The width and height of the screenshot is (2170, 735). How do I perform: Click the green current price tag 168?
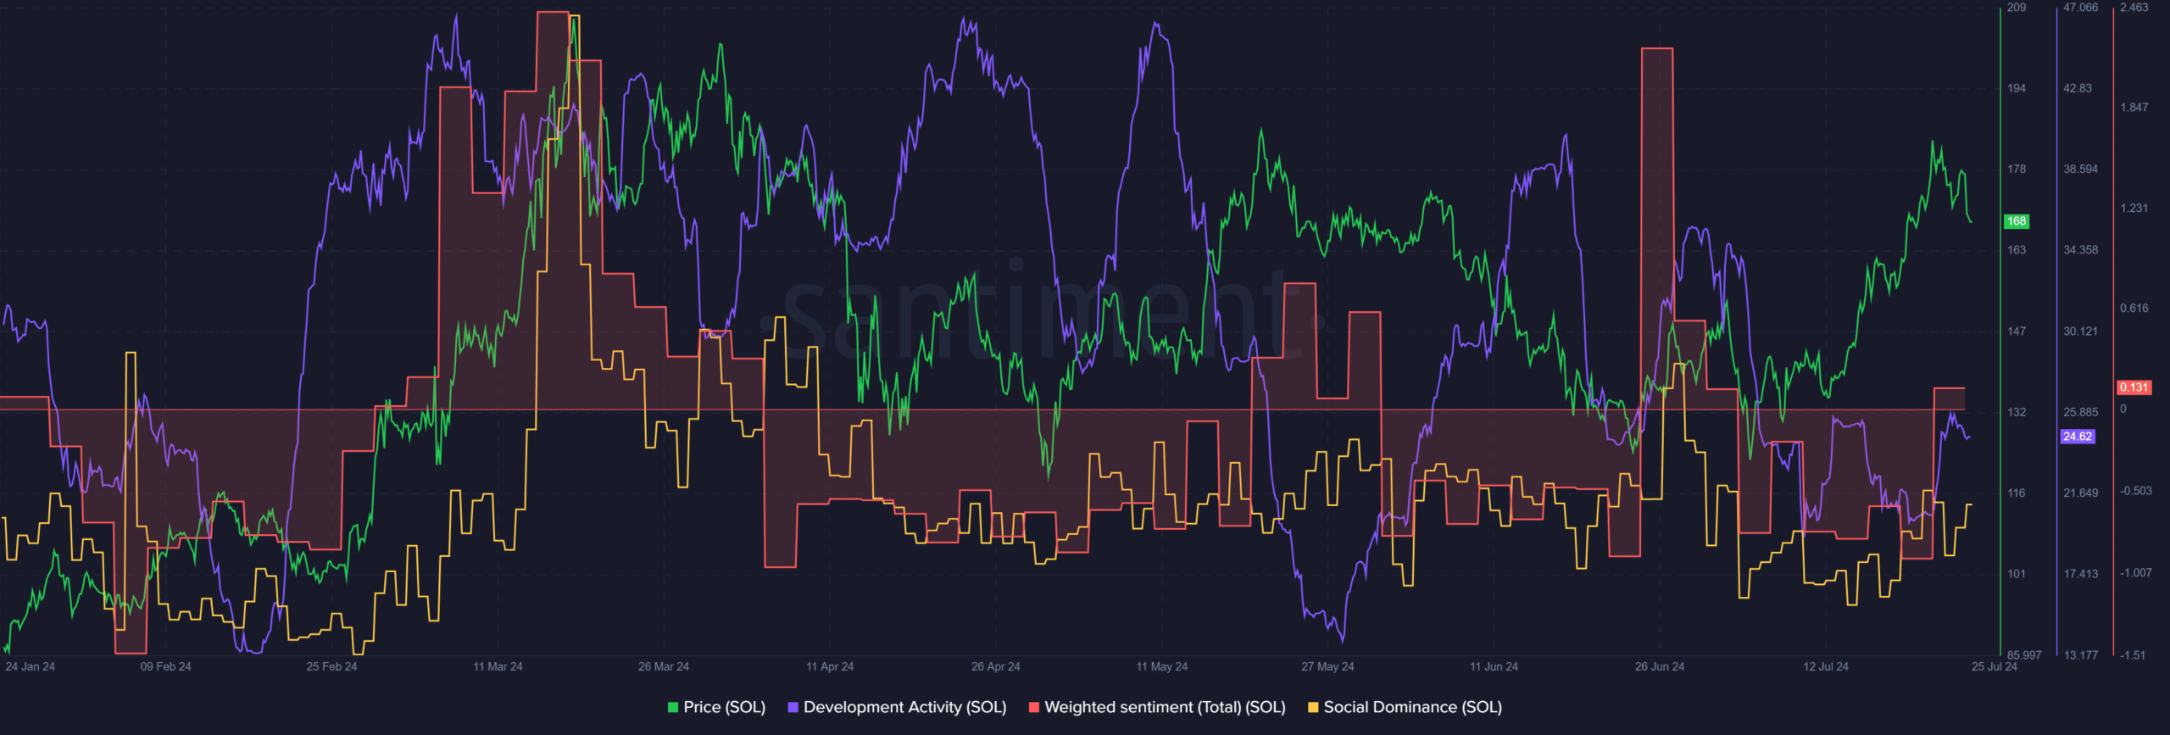coord(2017,221)
